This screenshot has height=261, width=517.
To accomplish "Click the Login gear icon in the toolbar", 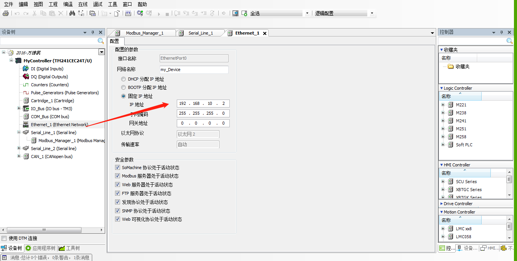I will click(x=140, y=13).
